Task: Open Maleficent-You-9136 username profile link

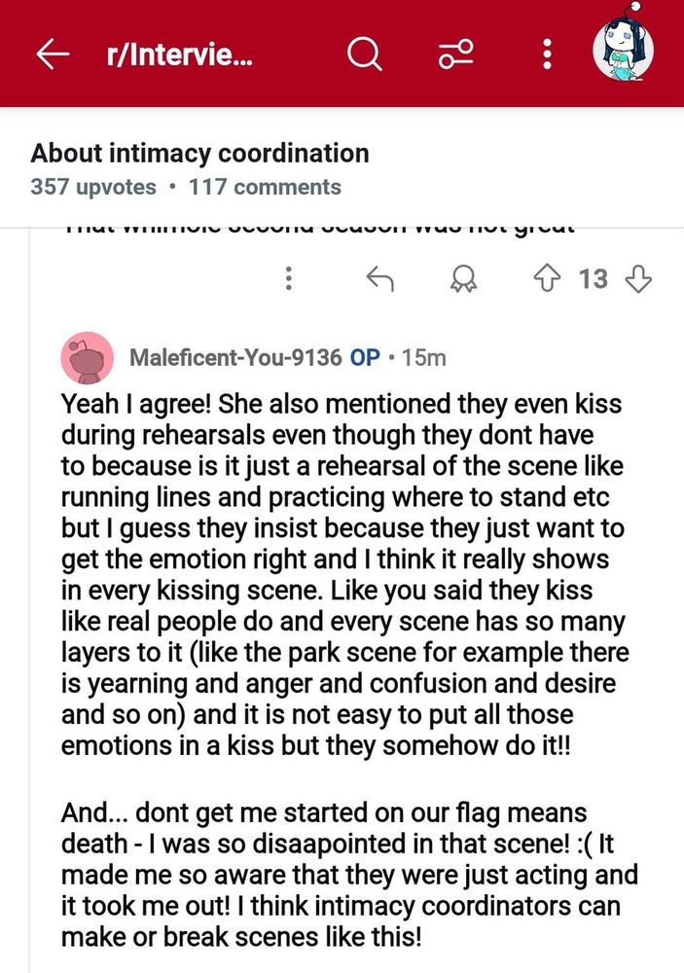Action: pyautogui.click(x=235, y=357)
